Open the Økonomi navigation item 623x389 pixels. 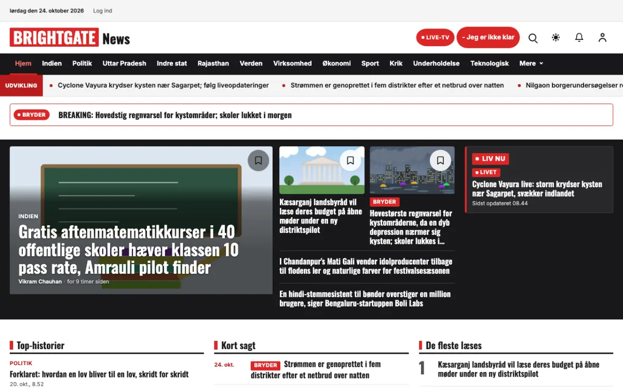pos(336,63)
